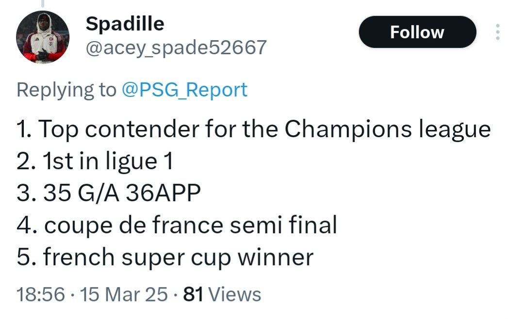Click the thread connector line above avatar

click(x=43, y=3)
